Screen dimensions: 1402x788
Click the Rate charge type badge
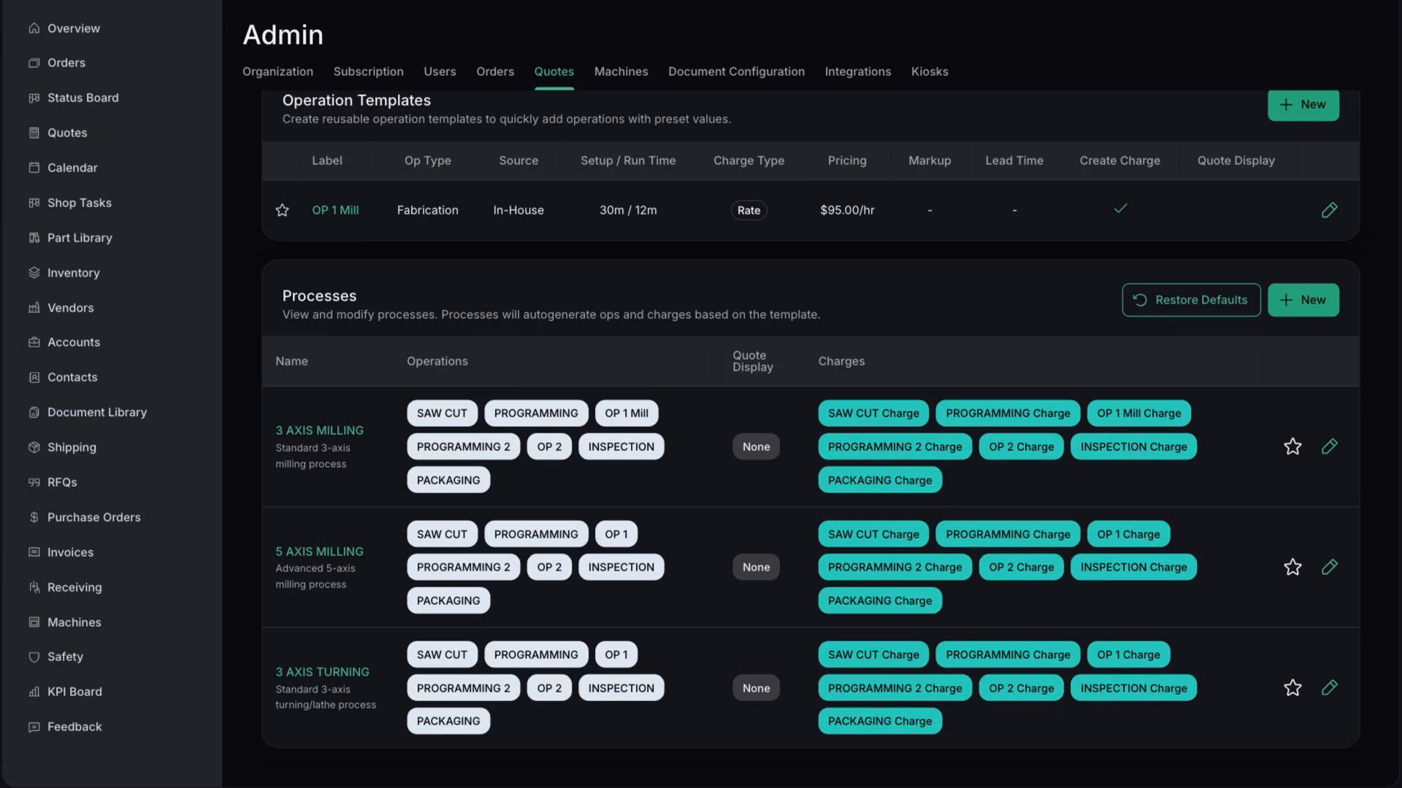point(748,210)
